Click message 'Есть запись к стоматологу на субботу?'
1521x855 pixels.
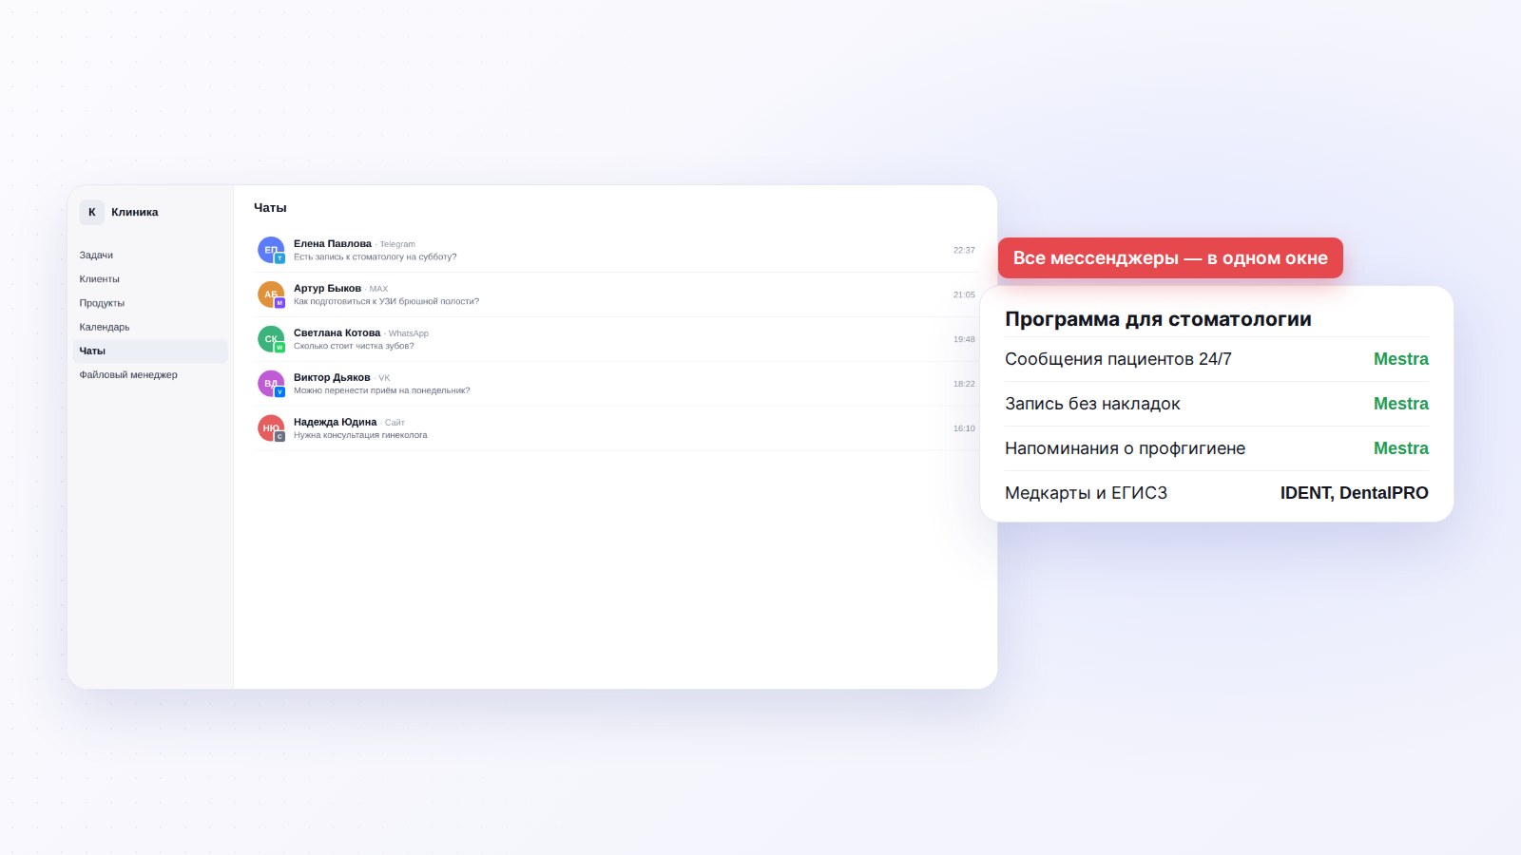pyautogui.click(x=375, y=256)
